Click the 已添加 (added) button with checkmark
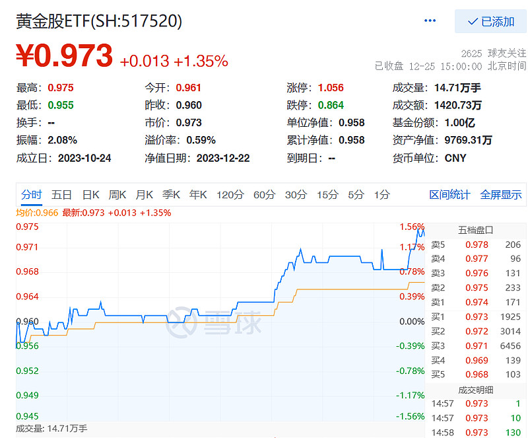The height and width of the screenshot is (438, 528). 492,20
